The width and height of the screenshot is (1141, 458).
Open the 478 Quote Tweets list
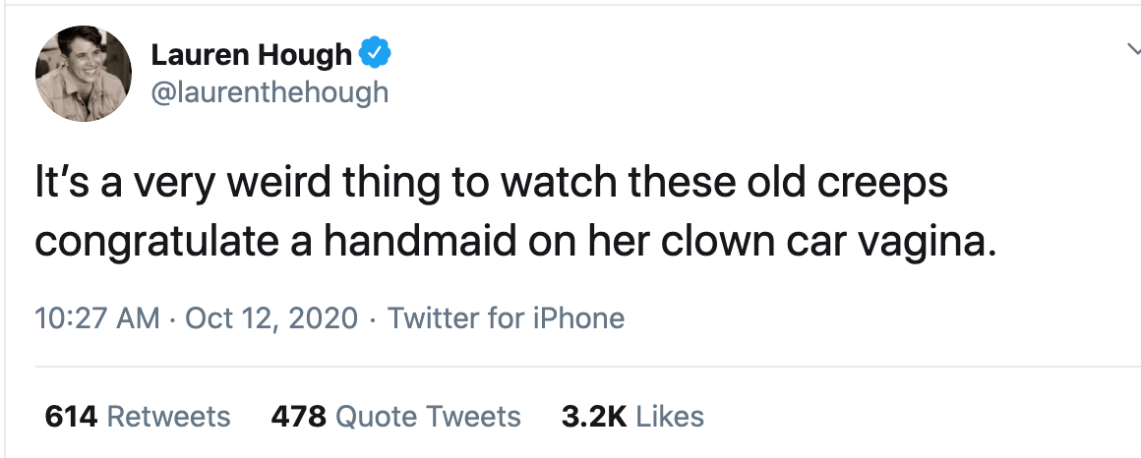pyautogui.click(x=395, y=417)
